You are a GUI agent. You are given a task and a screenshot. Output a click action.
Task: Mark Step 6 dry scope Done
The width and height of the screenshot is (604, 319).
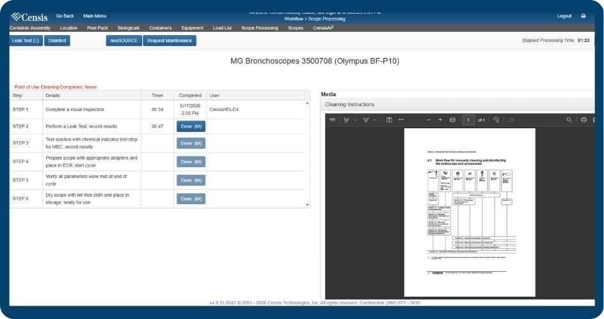tap(191, 199)
